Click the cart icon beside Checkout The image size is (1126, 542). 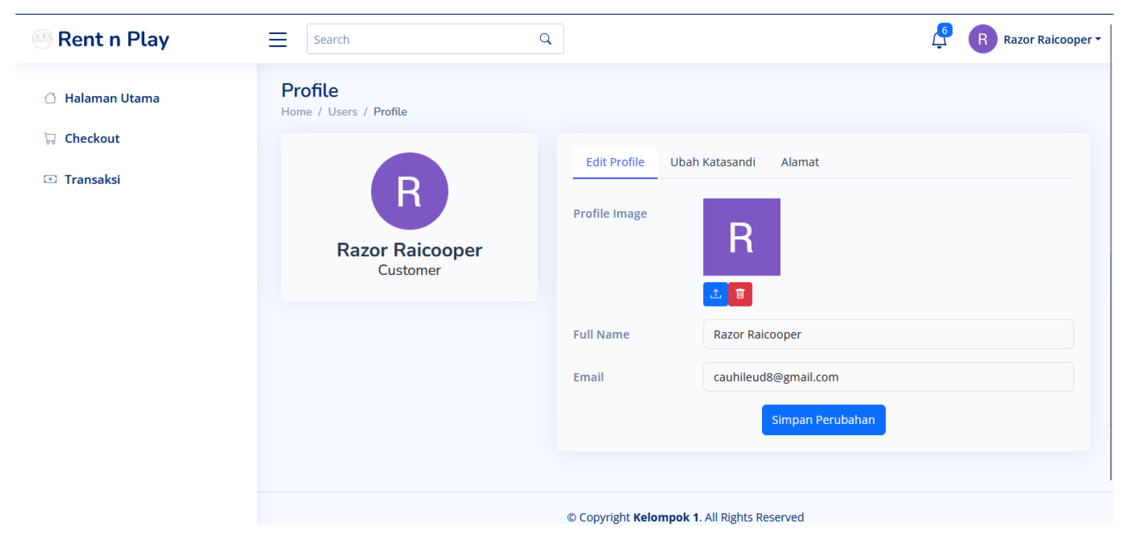point(50,138)
